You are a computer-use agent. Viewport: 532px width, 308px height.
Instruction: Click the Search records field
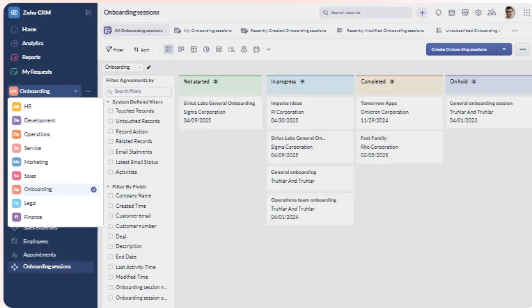[366, 13]
